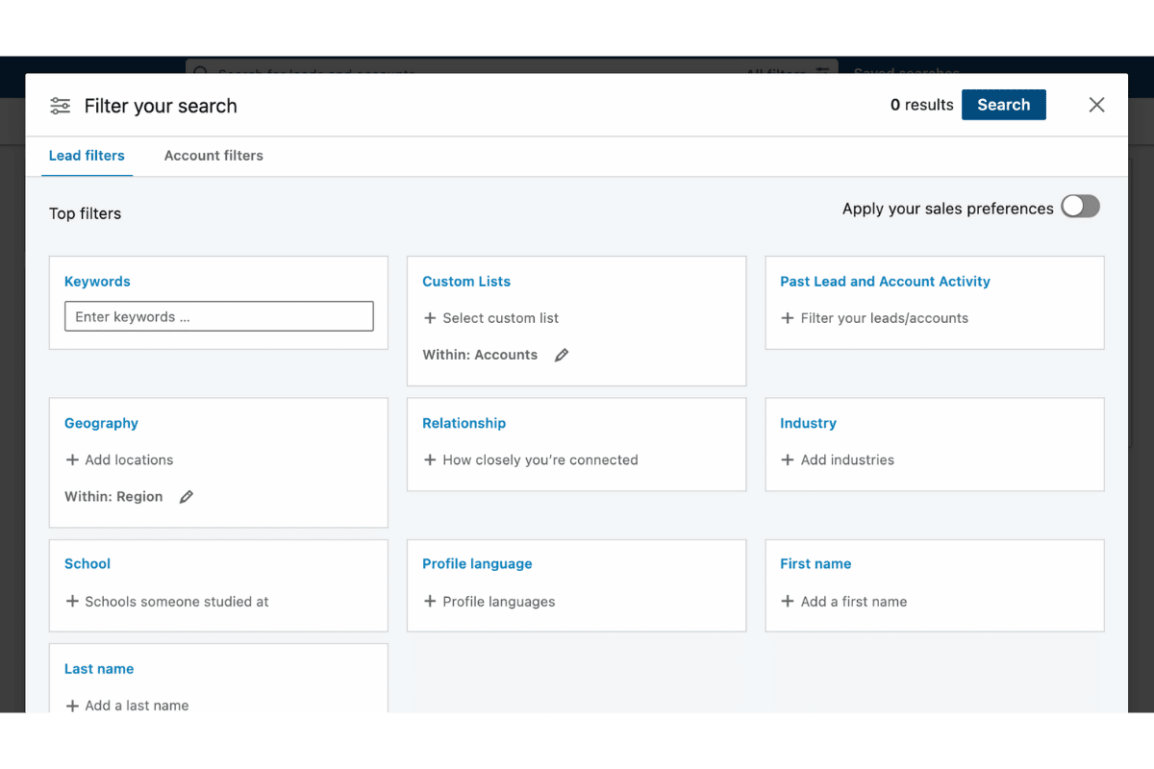Click into the Enter keywords text field
The width and height of the screenshot is (1154, 769).
click(218, 317)
